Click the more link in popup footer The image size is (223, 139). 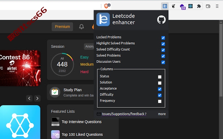click(x=162, y=114)
